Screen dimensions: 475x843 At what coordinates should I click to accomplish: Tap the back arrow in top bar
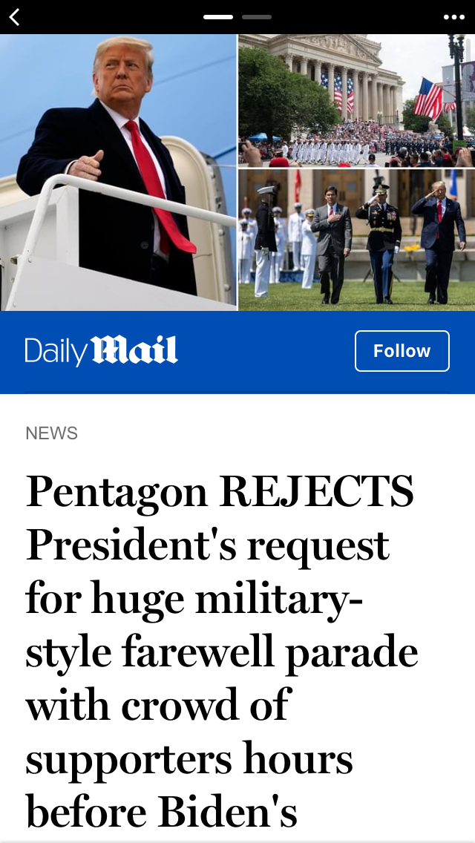(15, 17)
